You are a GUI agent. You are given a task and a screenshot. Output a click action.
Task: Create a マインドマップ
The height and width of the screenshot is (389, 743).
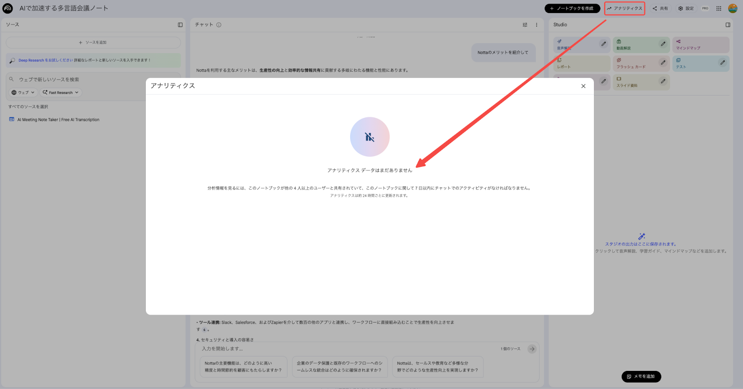click(701, 45)
